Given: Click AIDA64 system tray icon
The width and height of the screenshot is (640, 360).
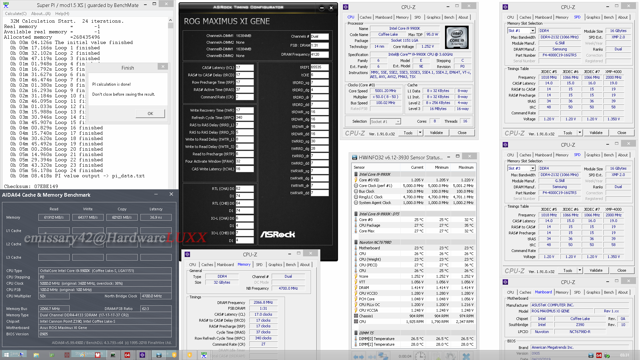Looking at the screenshot, I should (x=599, y=355).
